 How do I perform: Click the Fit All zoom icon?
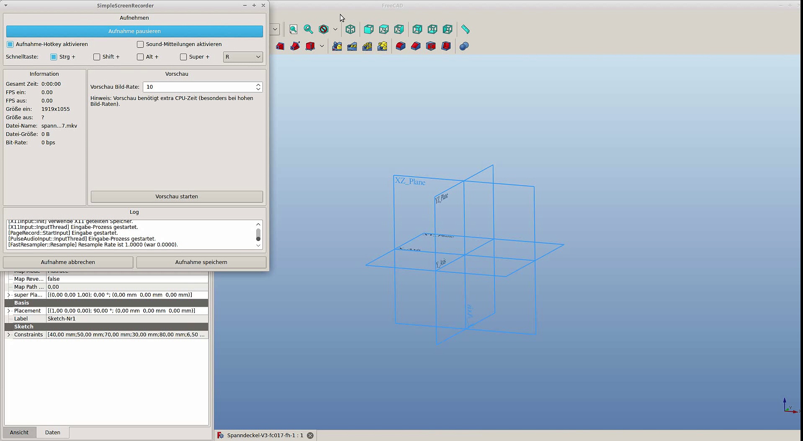coord(293,29)
